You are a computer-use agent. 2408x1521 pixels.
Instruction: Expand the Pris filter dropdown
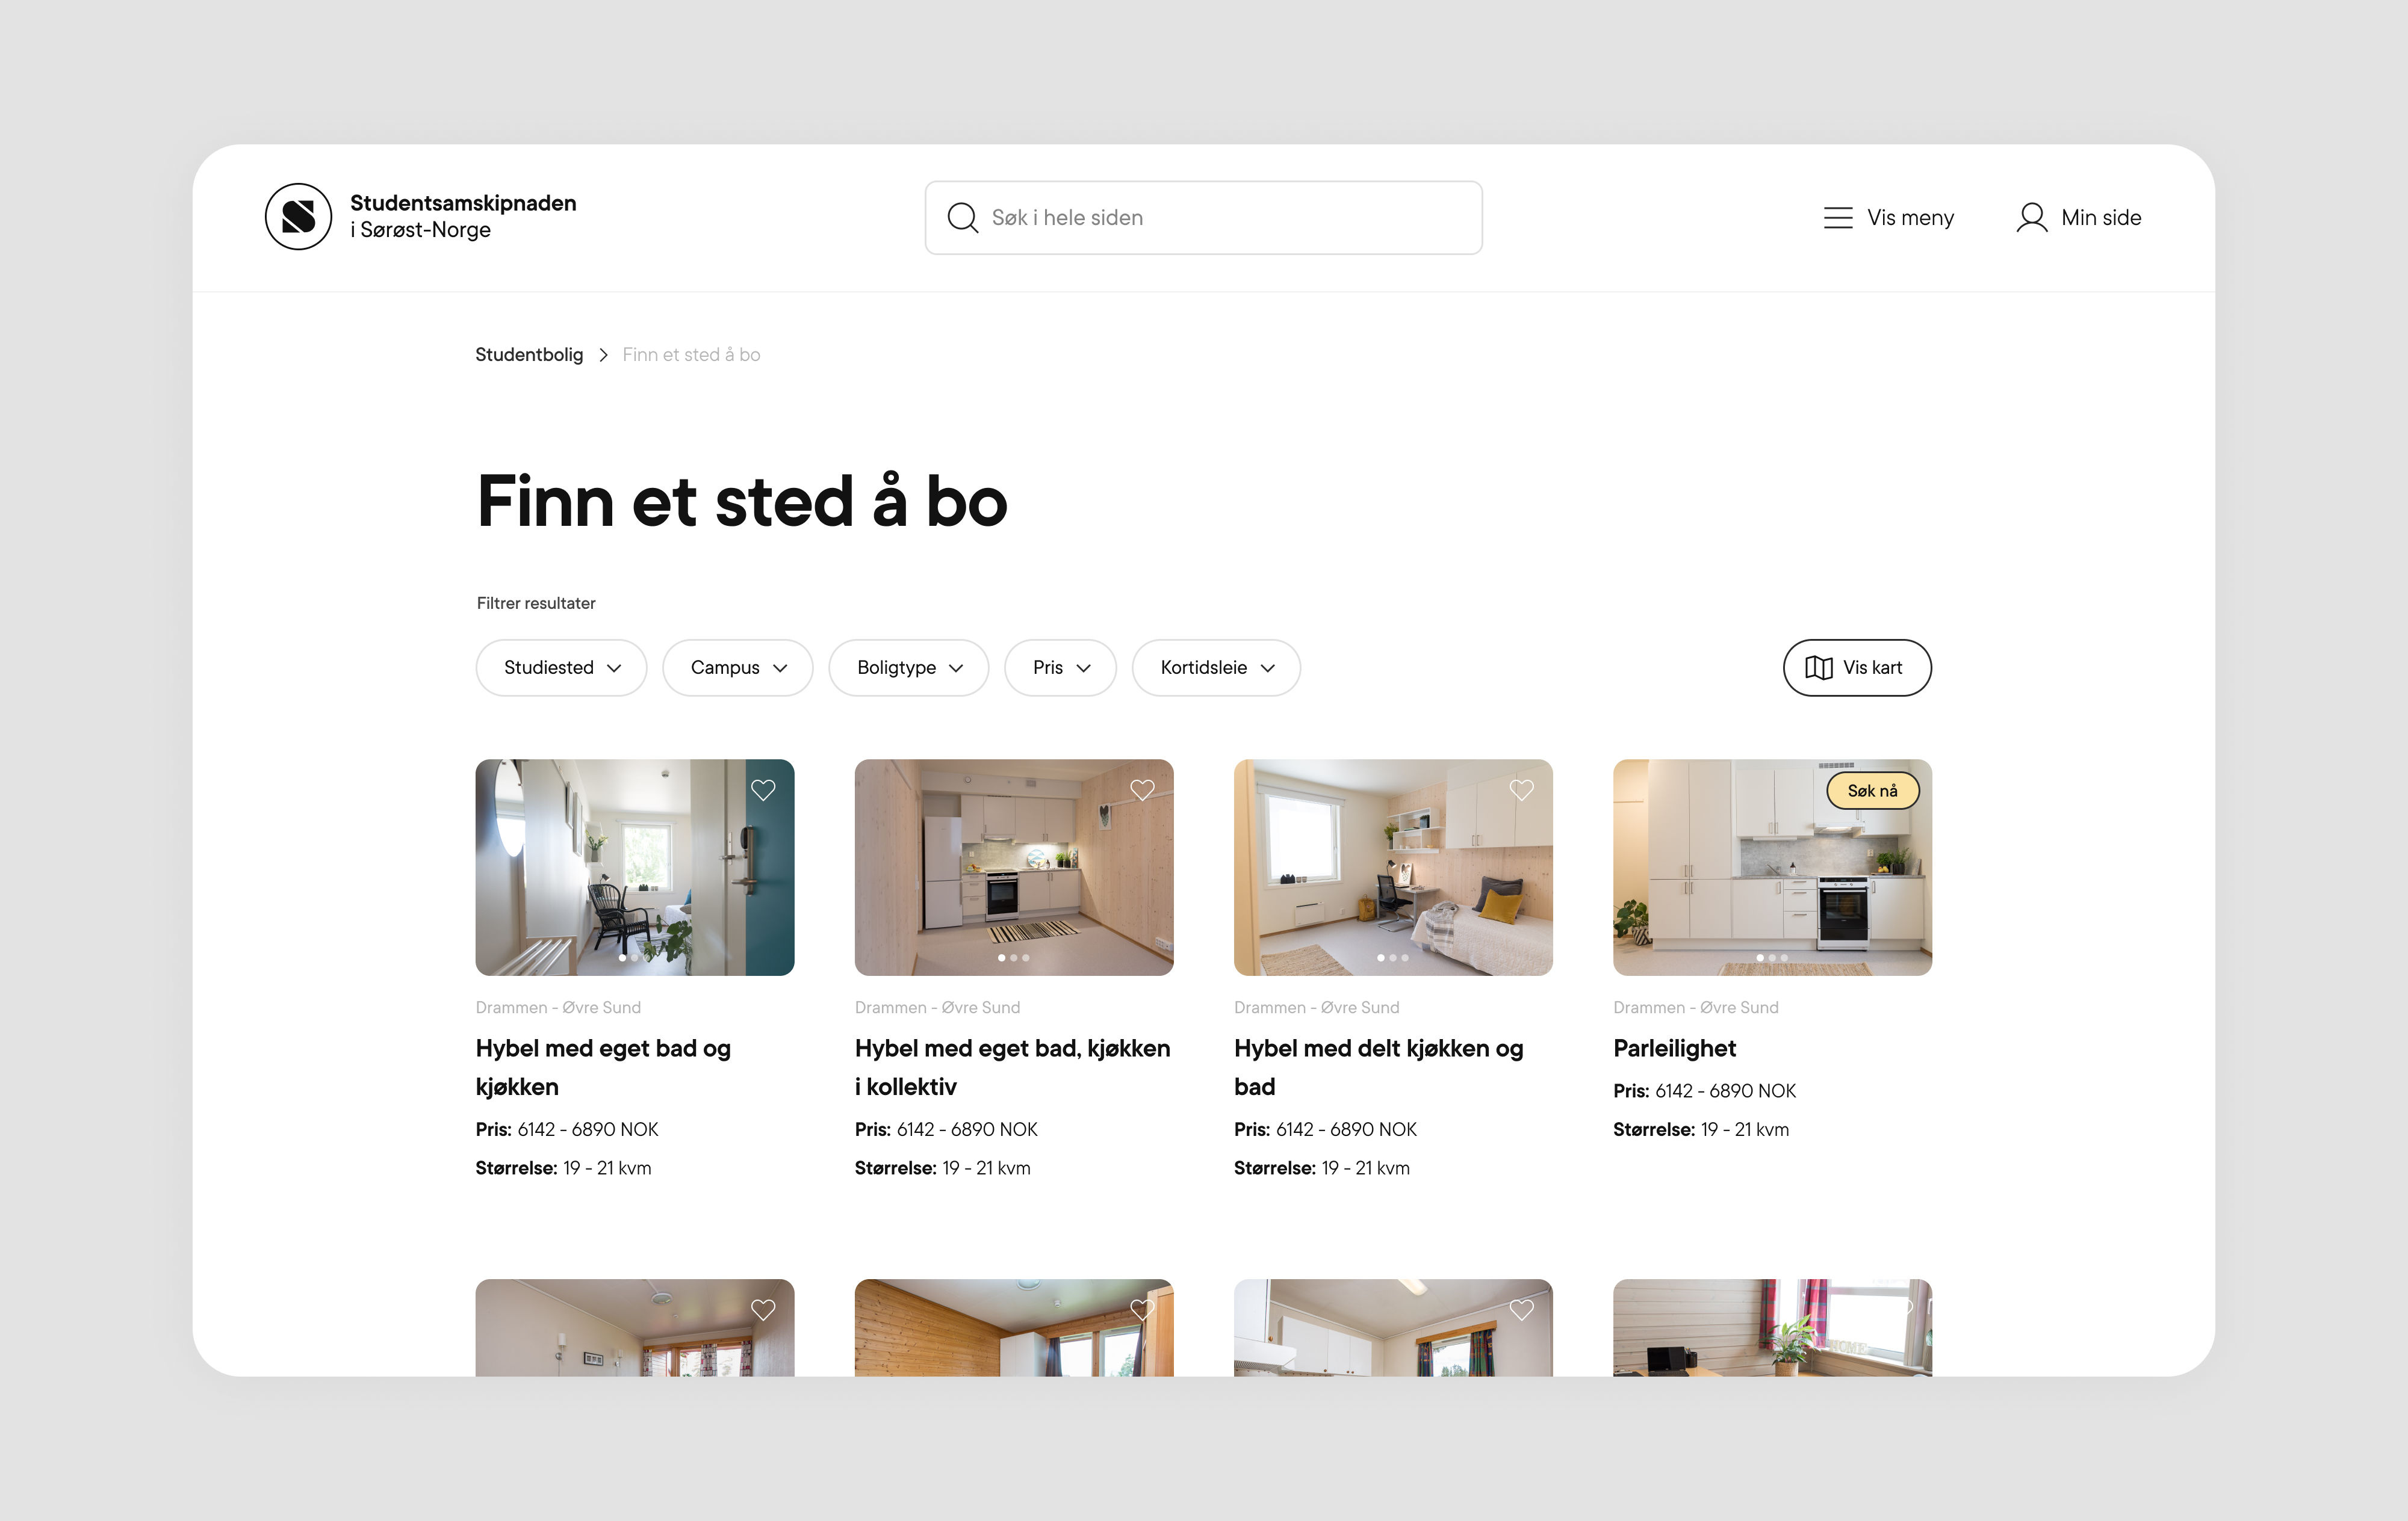click(1060, 668)
